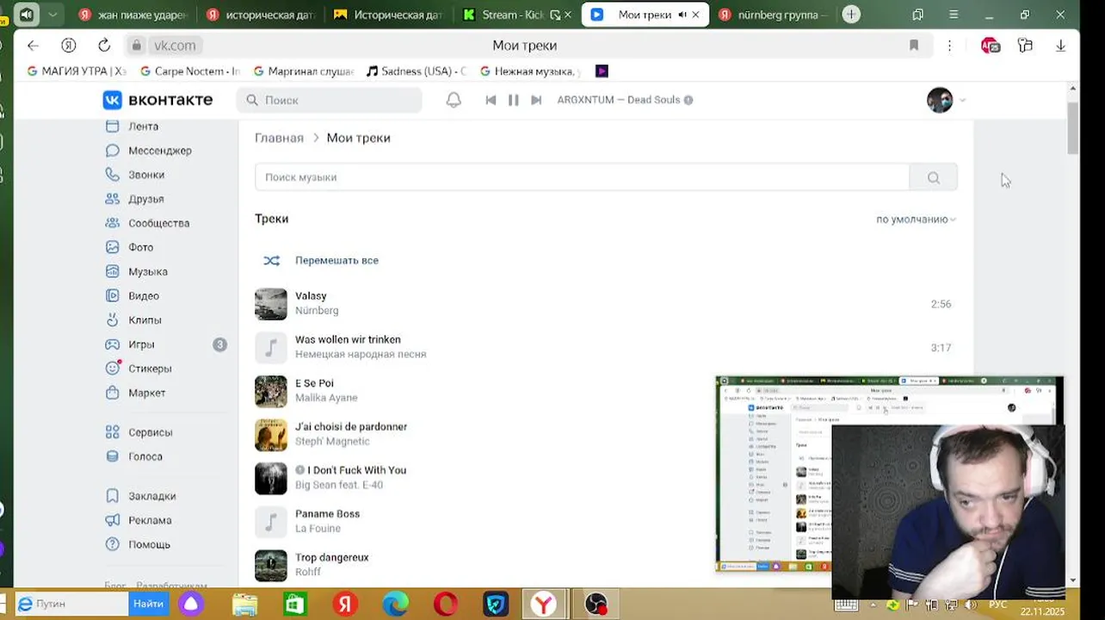
Task: Open the ARGXNTUM — Dead Souls now-playing title
Action: (x=619, y=100)
